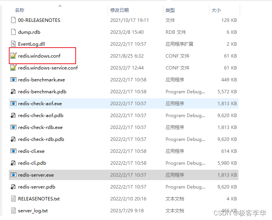Click the size value 6 KB
This screenshot has width=272, height=220.
[x=232, y=32]
